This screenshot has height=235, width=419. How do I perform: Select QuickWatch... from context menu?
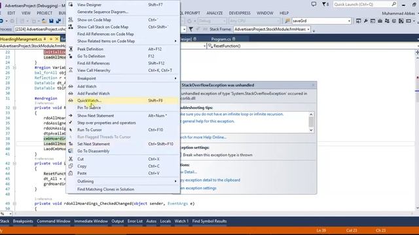[122, 101]
